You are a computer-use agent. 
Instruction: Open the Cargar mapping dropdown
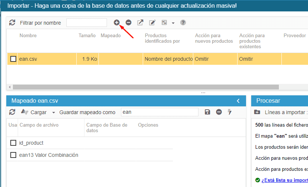[x=53, y=112]
